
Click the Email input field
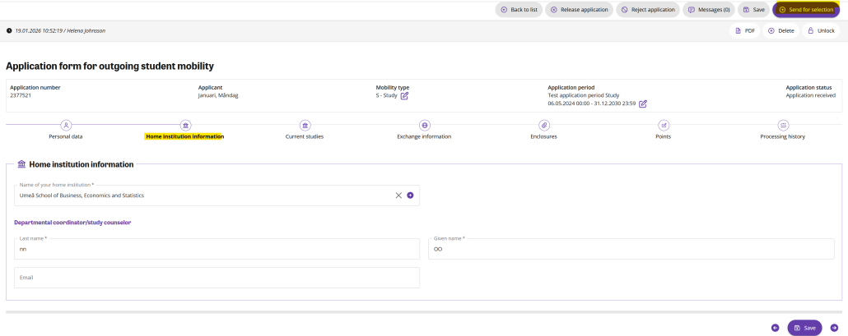pyautogui.click(x=217, y=278)
